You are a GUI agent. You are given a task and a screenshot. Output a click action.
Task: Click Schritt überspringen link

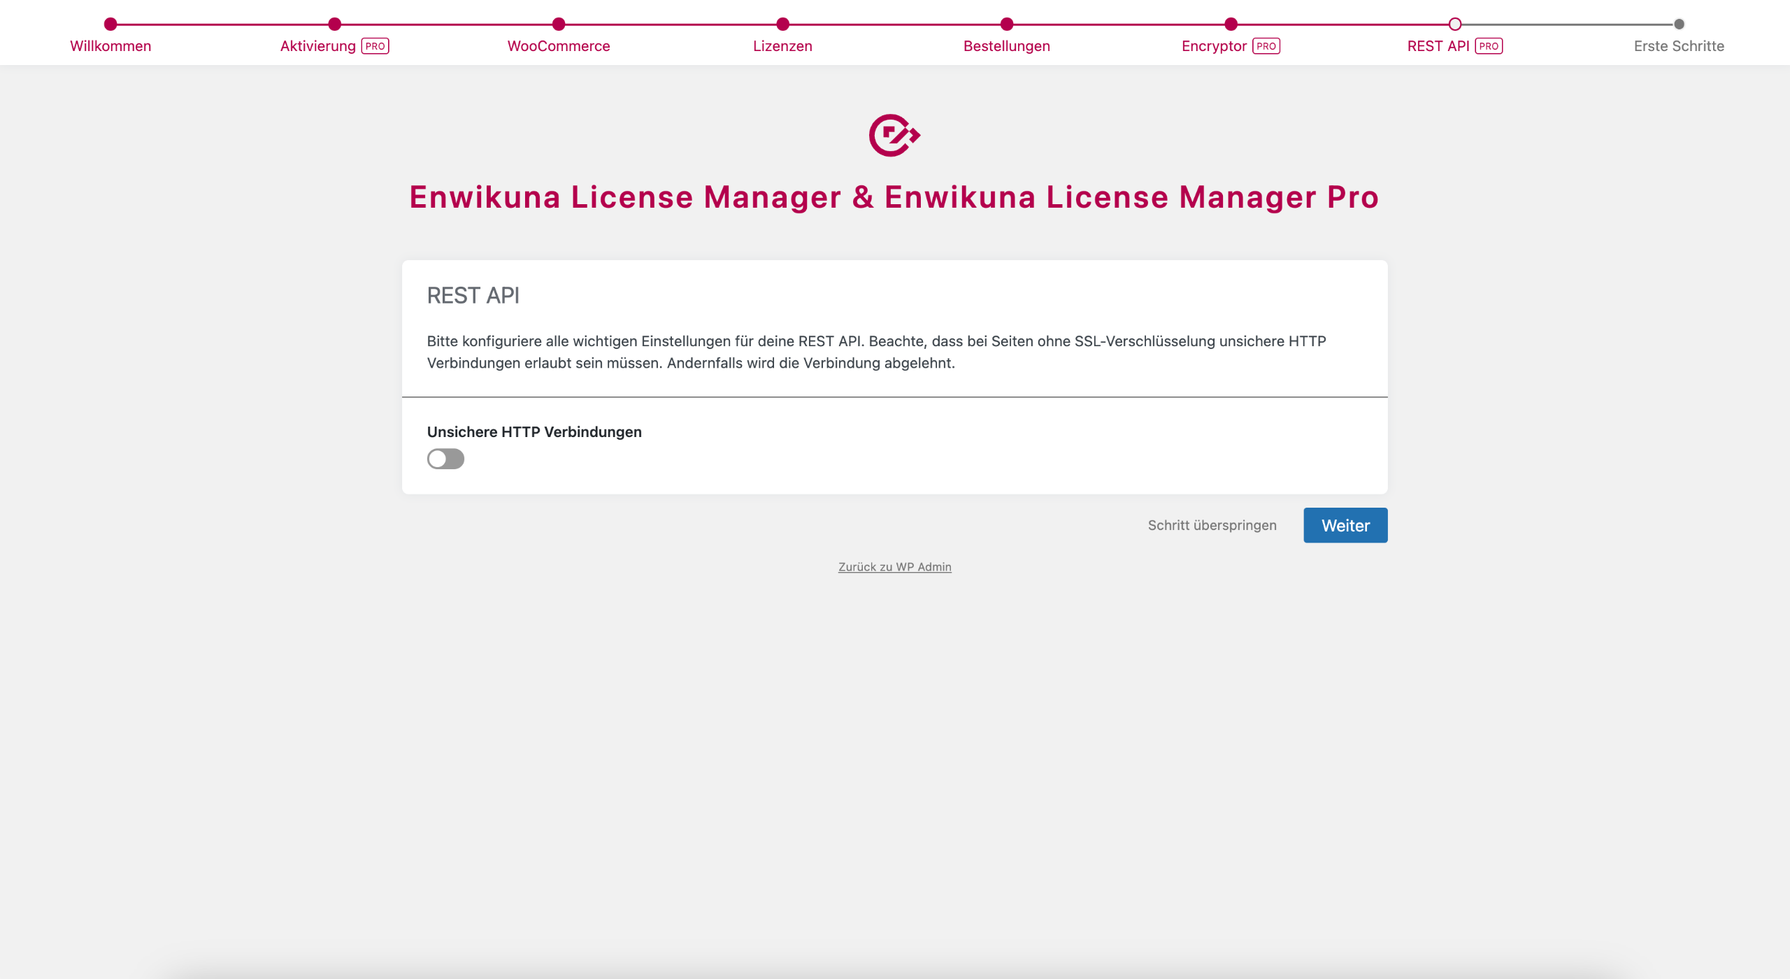(x=1212, y=525)
